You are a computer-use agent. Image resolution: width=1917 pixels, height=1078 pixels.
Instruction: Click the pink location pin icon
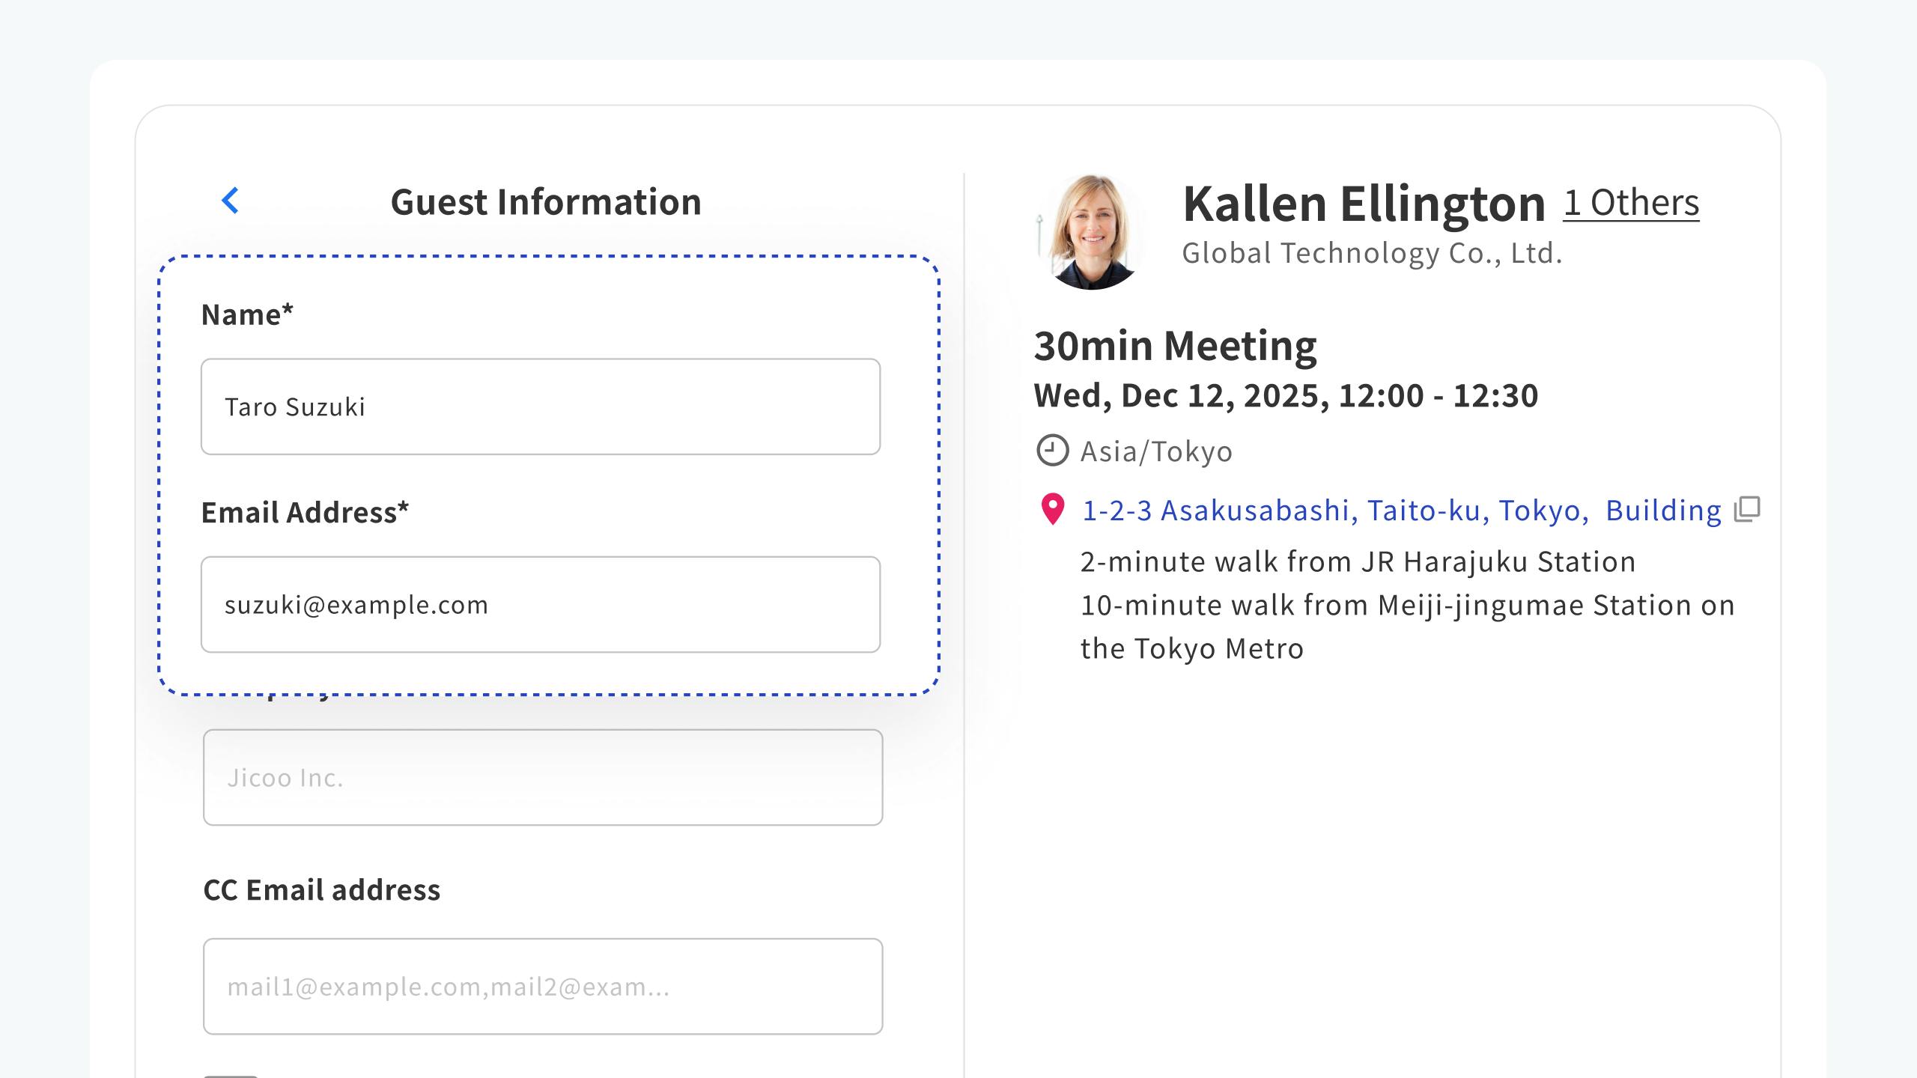pyautogui.click(x=1053, y=510)
